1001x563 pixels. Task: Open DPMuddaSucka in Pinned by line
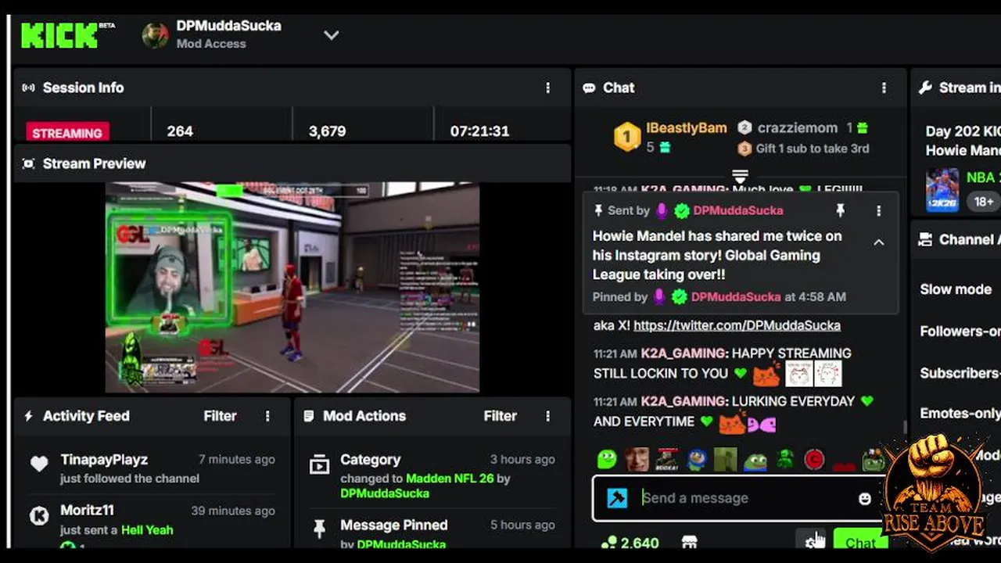[736, 297]
